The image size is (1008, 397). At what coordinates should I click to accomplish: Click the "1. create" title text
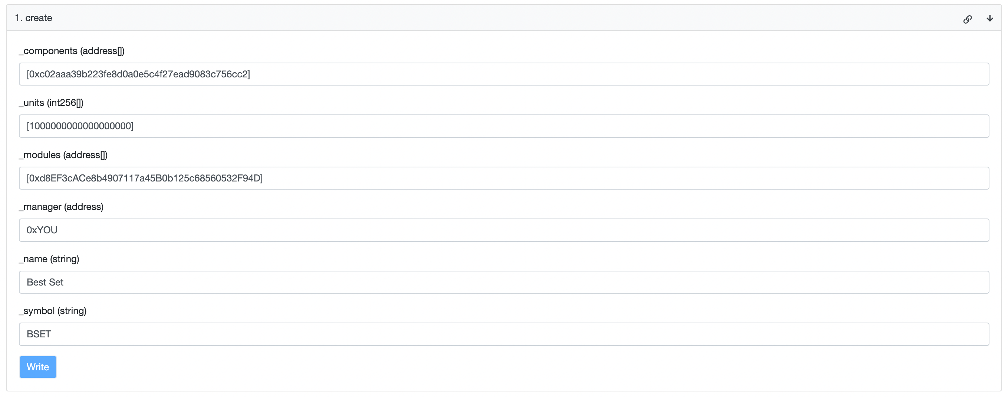pyautogui.click(x=33, y=18)
